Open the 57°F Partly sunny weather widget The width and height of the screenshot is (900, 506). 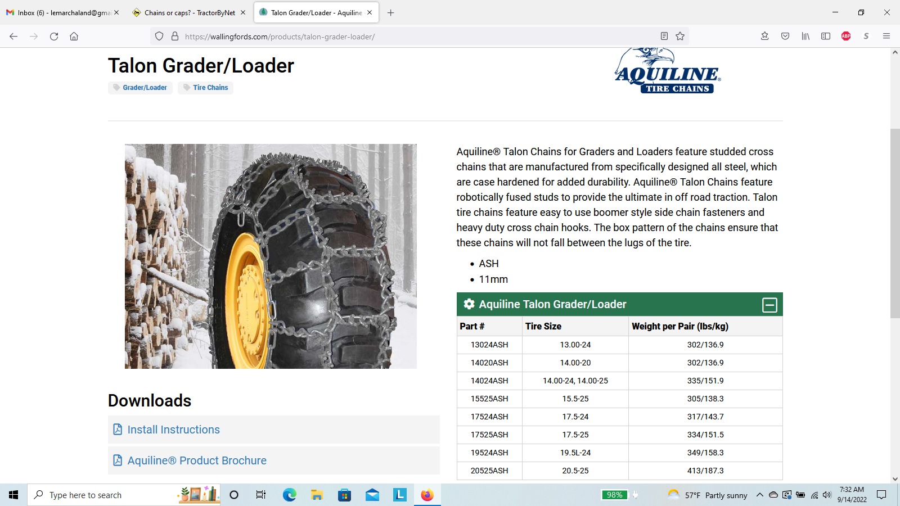coord(707,495)
